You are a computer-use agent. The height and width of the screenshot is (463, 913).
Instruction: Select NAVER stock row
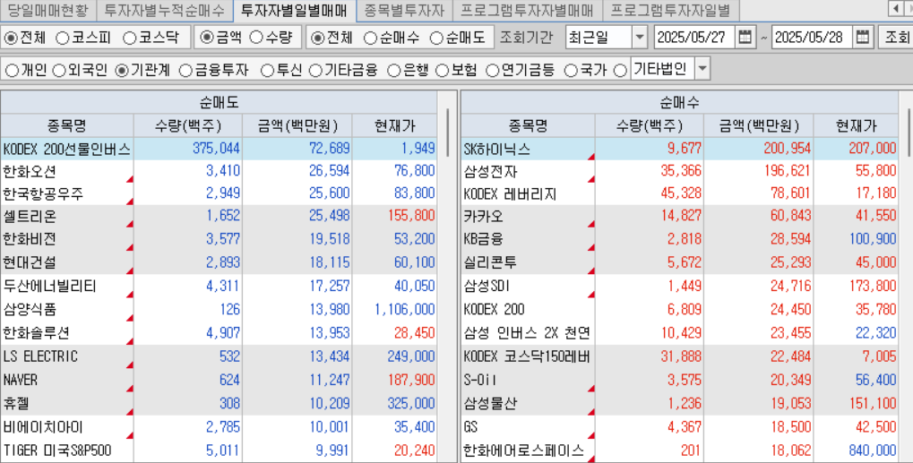coord(219,380)
